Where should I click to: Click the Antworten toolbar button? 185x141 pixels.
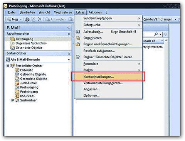pyautogui.click(x=55, y=19)
